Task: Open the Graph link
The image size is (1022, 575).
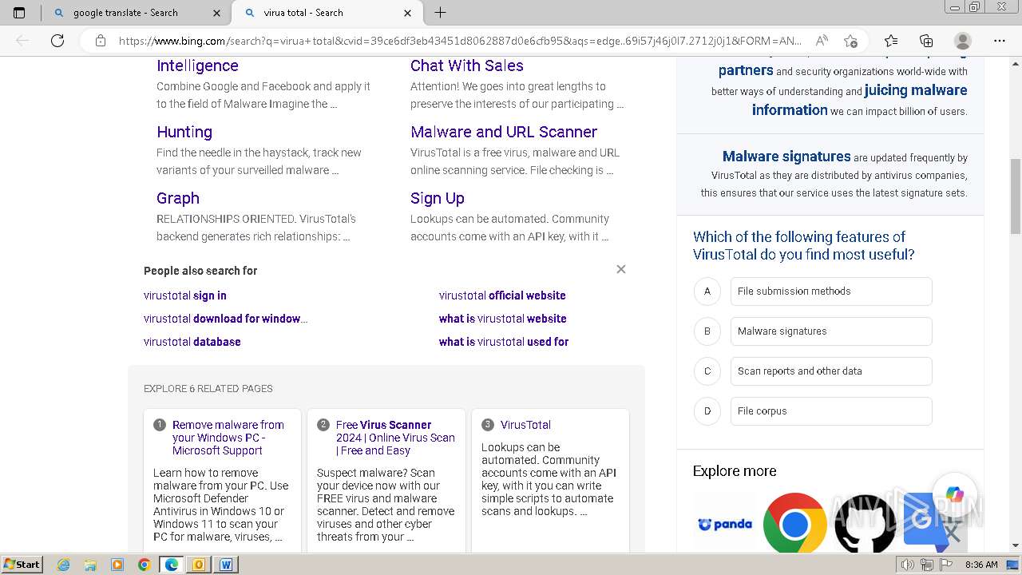Action: [x=178, y=198]
